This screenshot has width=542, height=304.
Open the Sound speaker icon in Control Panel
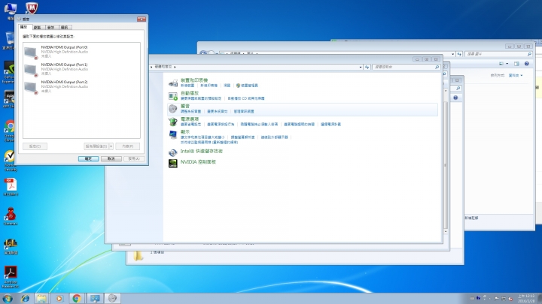(173, 109)
